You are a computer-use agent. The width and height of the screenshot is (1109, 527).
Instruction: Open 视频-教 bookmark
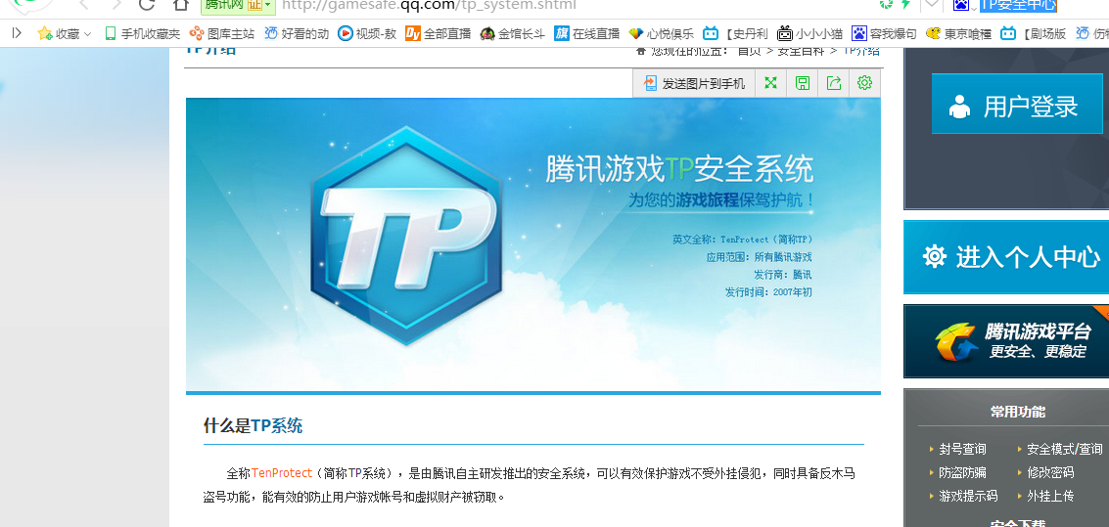click(x=367, y=33)
